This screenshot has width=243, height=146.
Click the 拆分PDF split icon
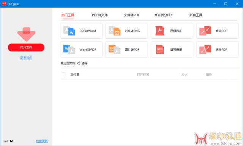(205, 50)
